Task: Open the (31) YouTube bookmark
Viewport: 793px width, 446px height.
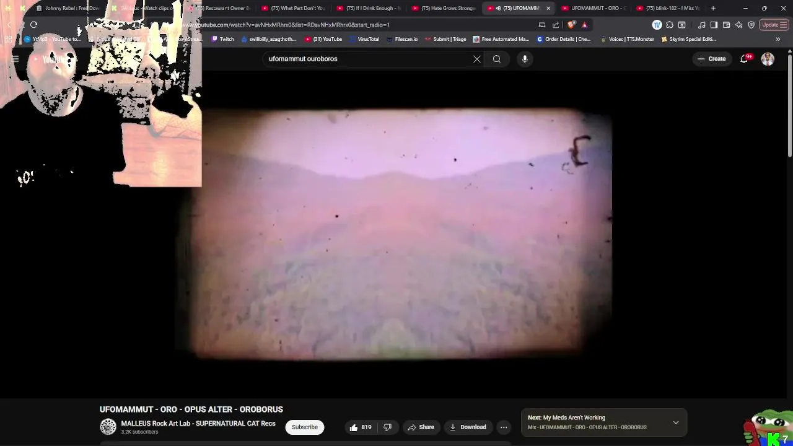Action: click(323, 39)
